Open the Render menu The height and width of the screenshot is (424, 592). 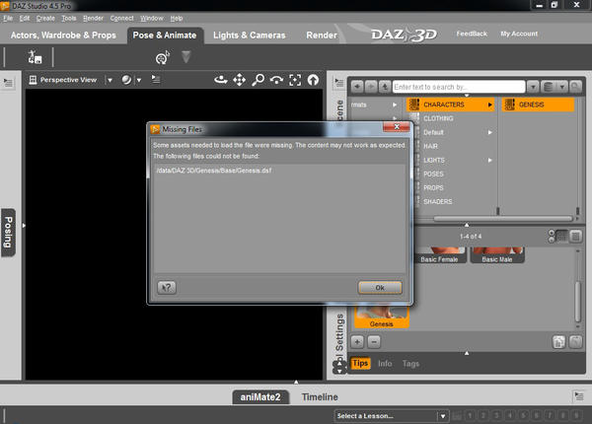pyautogui.click(x=94, y=18)
